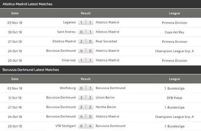Select Hertha Berlin team name
The height and width of the screenshot is (131, 201).
pos(106,107)
